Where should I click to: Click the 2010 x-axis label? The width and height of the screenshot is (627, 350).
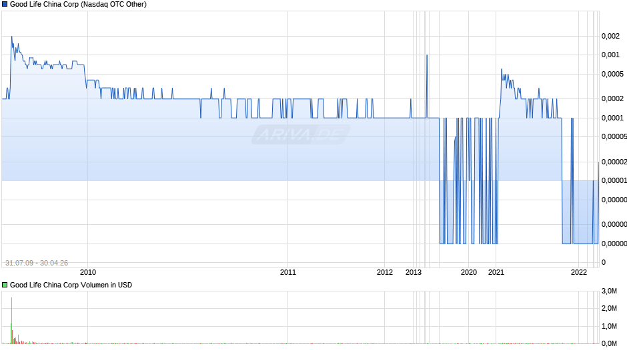(x=88, y=272)
